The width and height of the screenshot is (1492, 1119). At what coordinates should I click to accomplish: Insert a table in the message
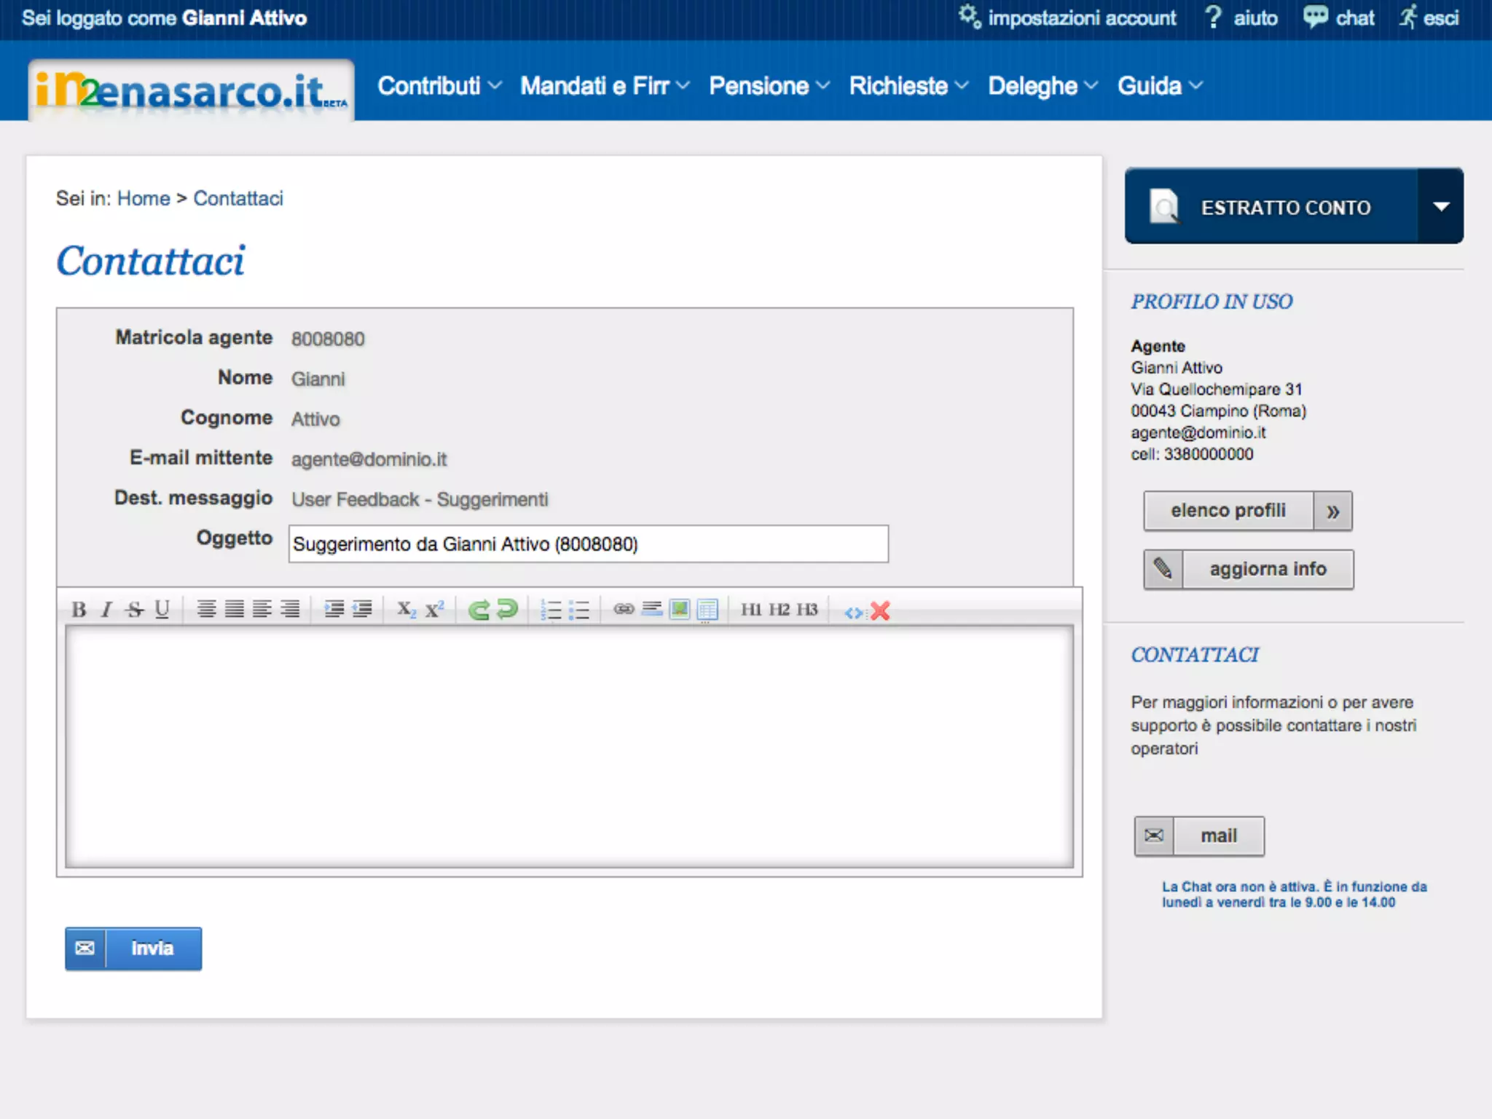pyautogui.click(x=707, y=609)
